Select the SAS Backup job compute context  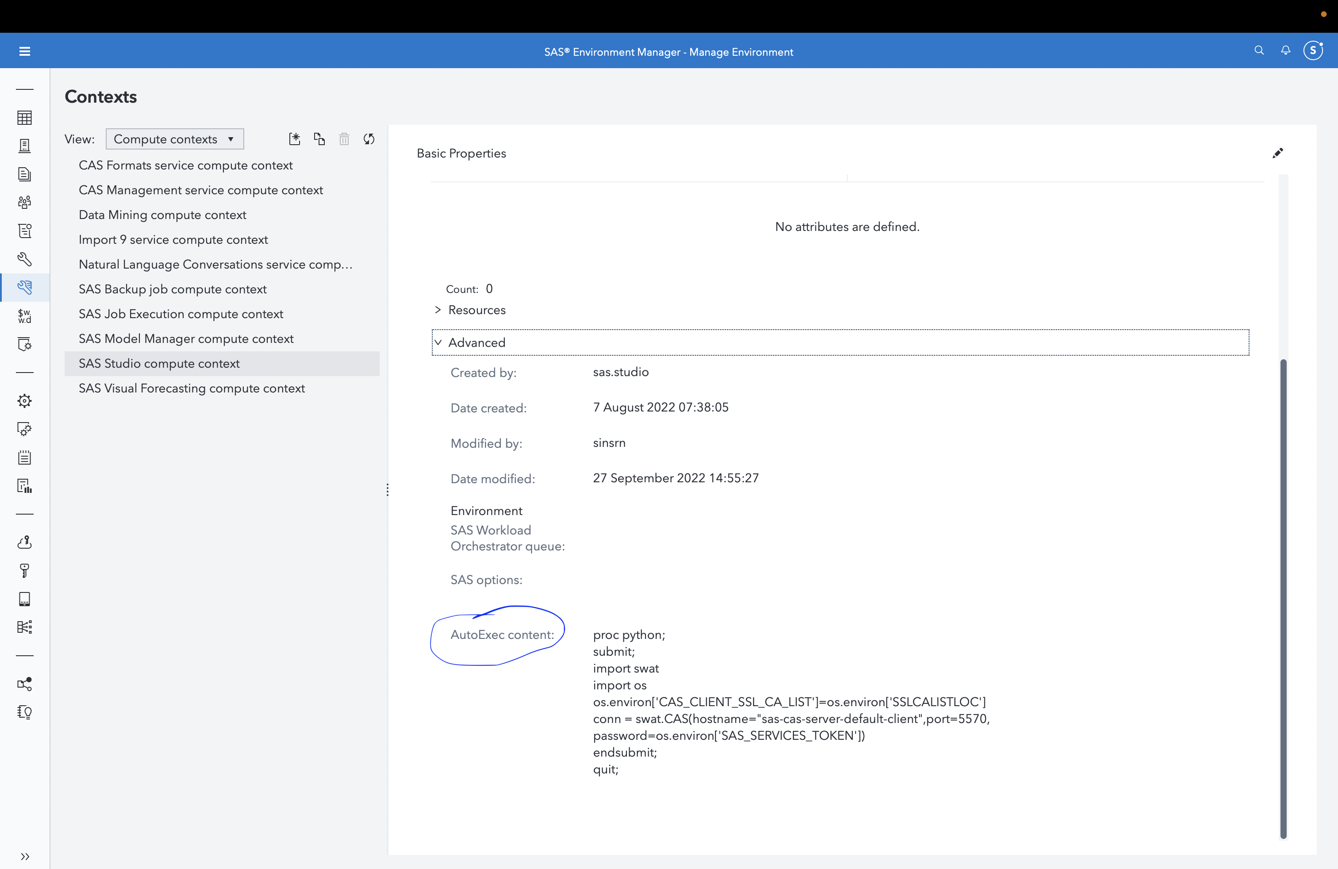point(172,289)
